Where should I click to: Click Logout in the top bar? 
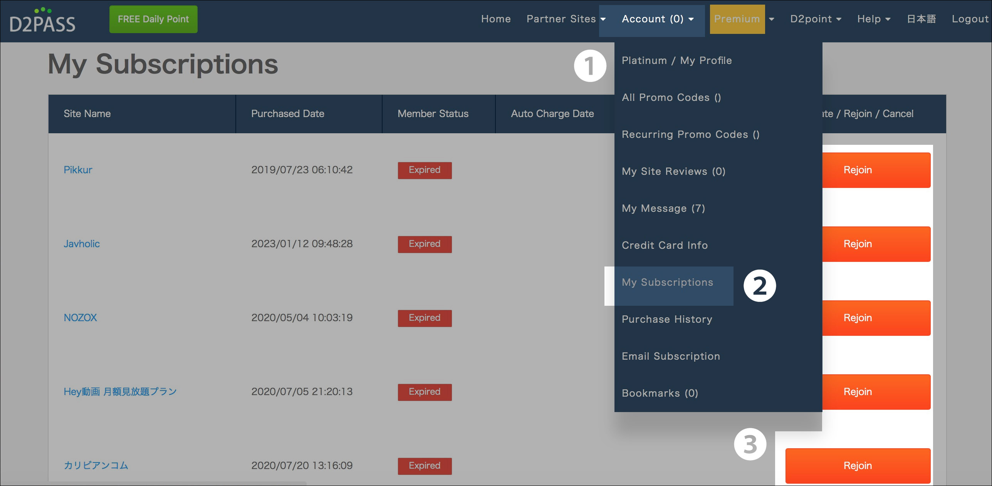(970, 19)
